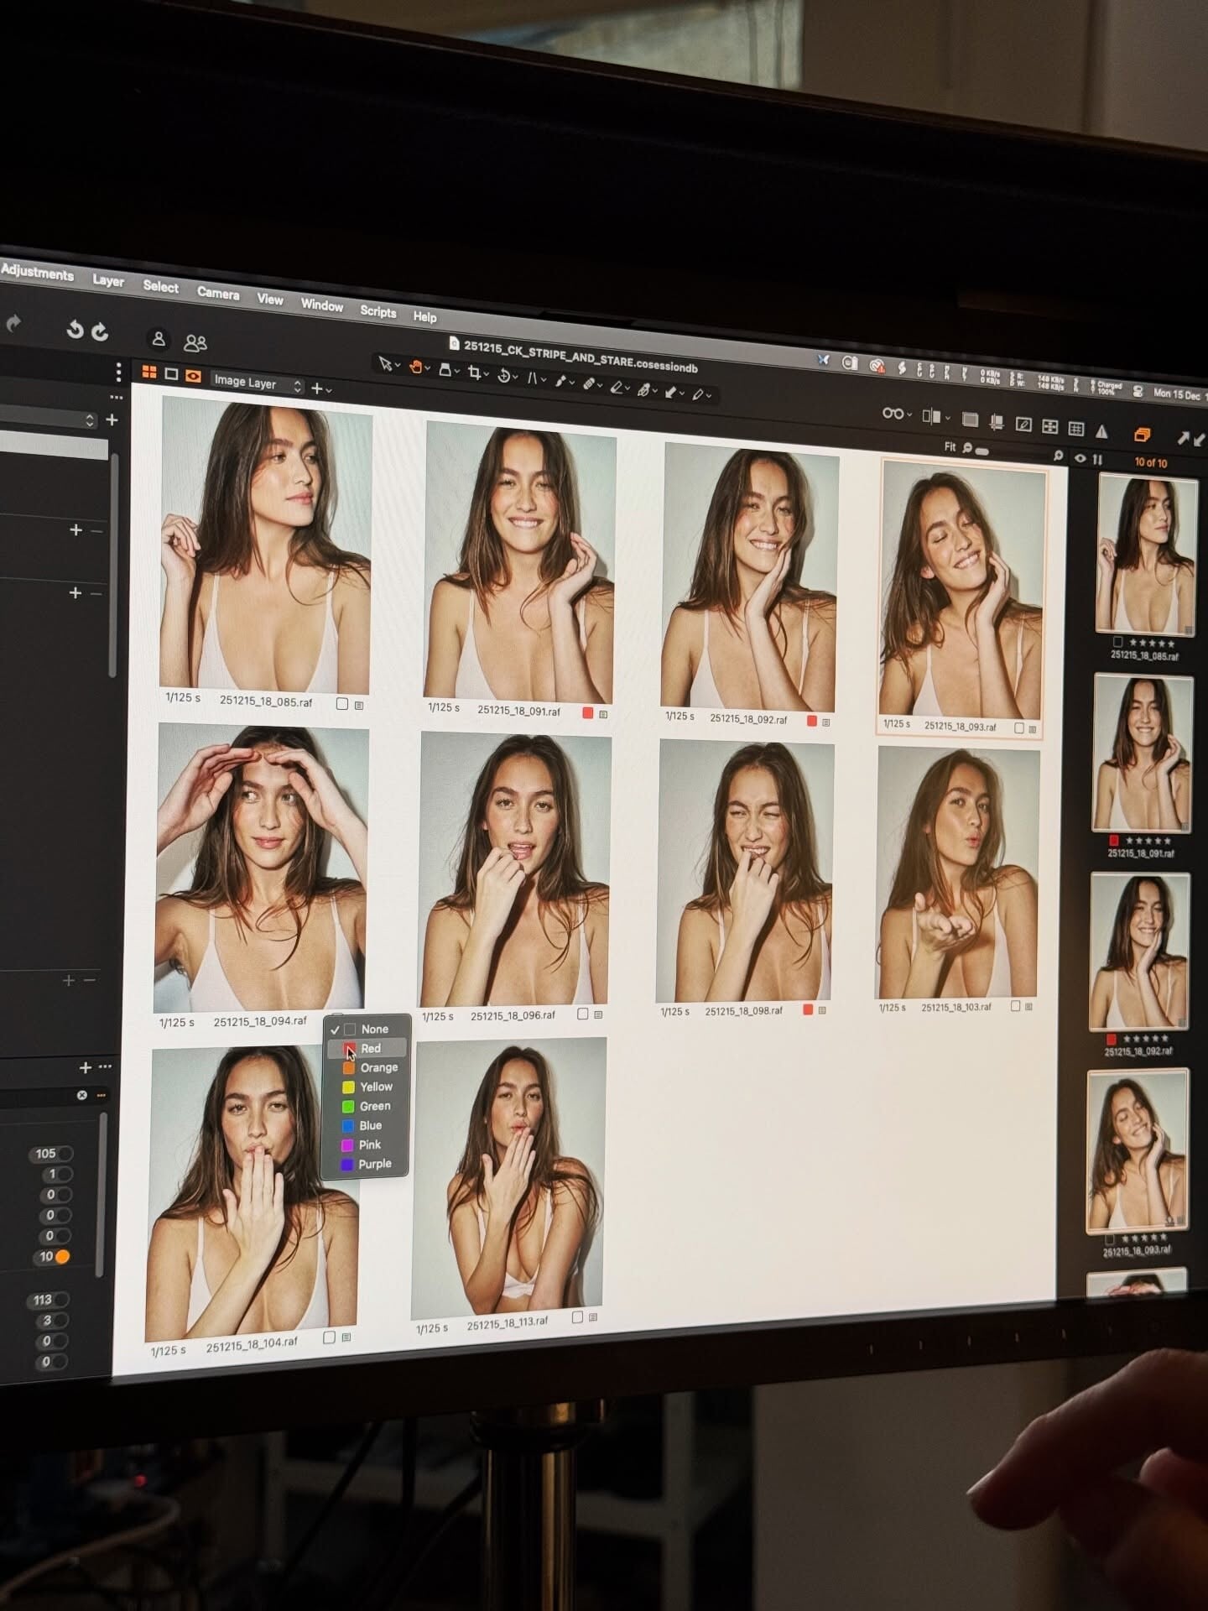Image resolution: width=1208 pixels, height=1611 pixels.
Task: Open the Camera menu
Action: coord(218,293)
